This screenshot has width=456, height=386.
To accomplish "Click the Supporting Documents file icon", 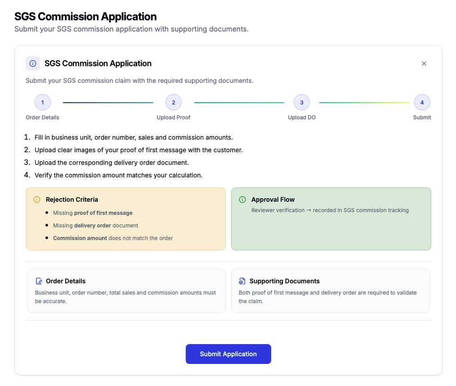I will point(242,281).
